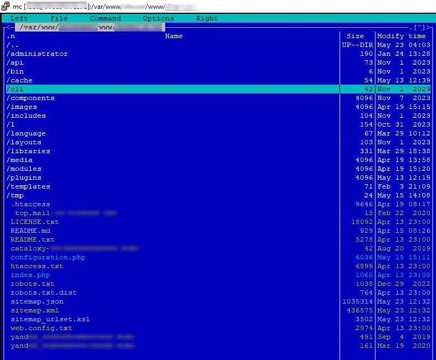Click the UP--DIR size entry
Viewport: 436px width, 360px height.
(358, 45)
